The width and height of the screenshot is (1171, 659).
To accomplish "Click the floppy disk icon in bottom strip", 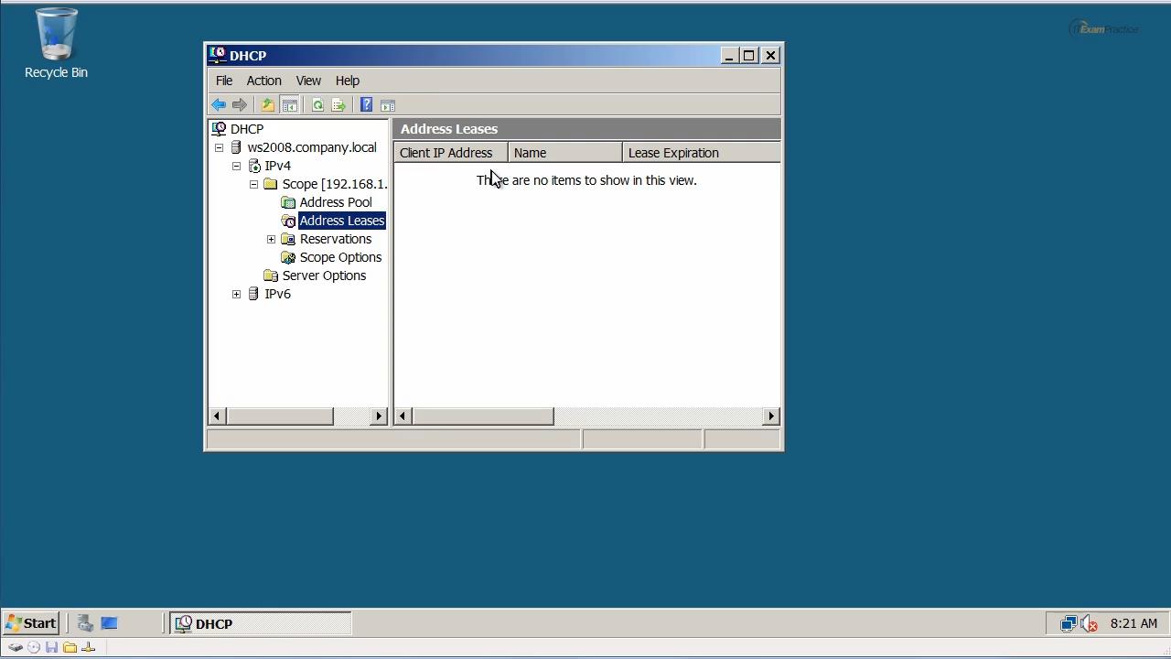I will 51,647.
